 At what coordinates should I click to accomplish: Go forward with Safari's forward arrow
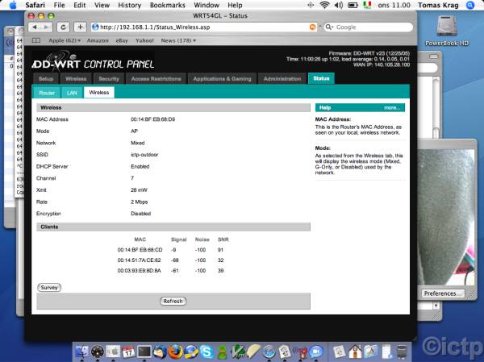(x=46, y=27)
